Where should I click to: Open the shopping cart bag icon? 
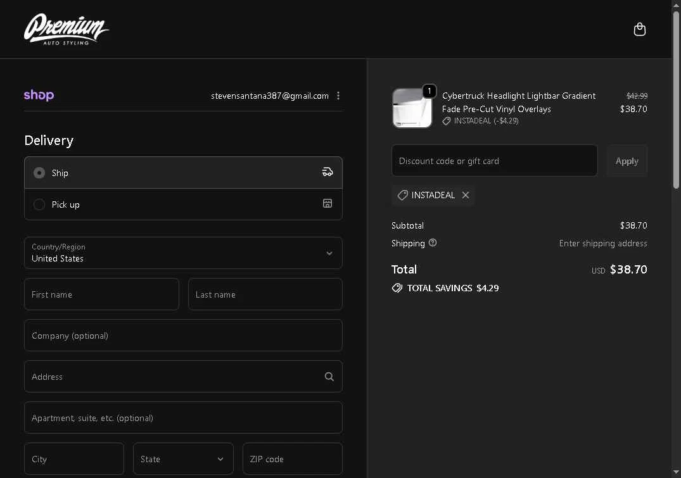point(639,29)
